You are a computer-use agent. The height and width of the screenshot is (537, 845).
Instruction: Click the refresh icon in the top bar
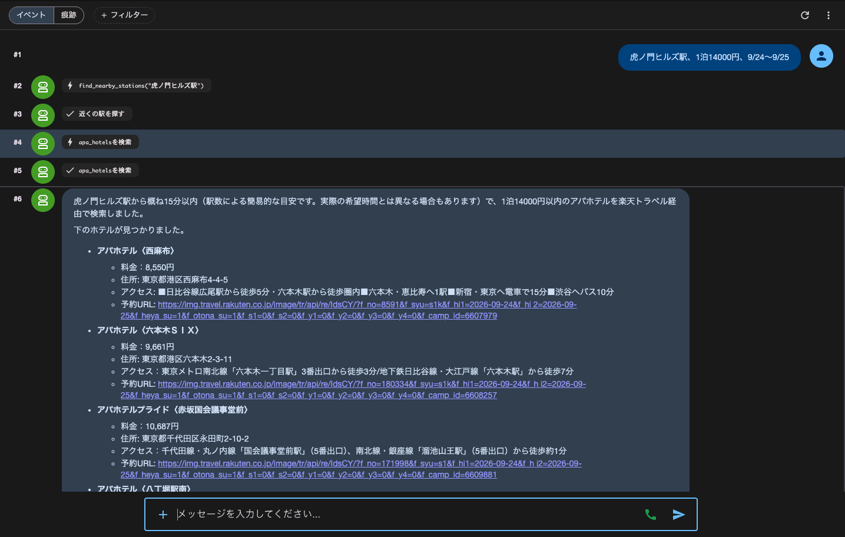pyautogui.click(x=805, y=15)
